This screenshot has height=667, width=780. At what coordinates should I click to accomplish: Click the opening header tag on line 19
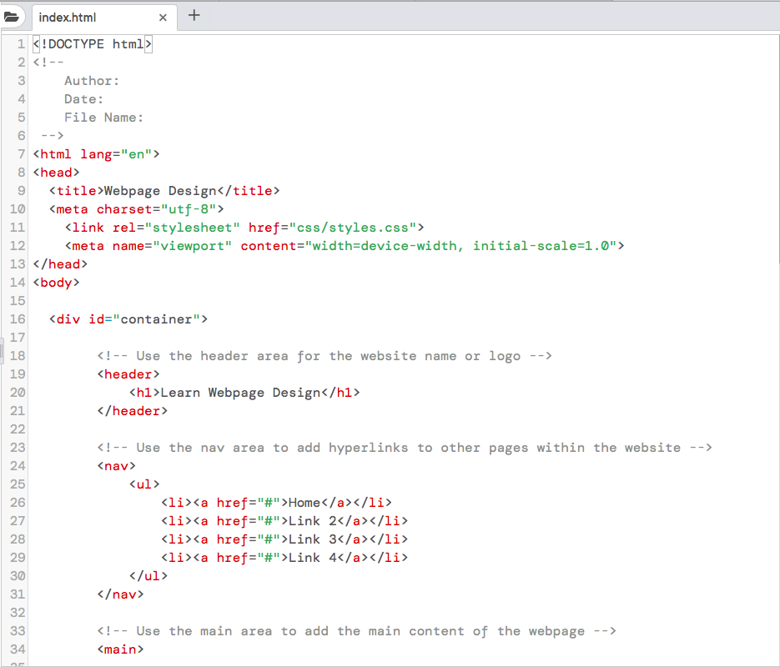coord(128,374)
